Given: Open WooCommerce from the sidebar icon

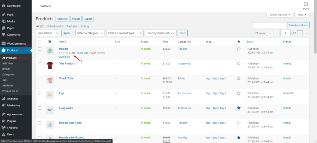Looking at the screenshot, I should pyautogui.click(x=3, y=43).
